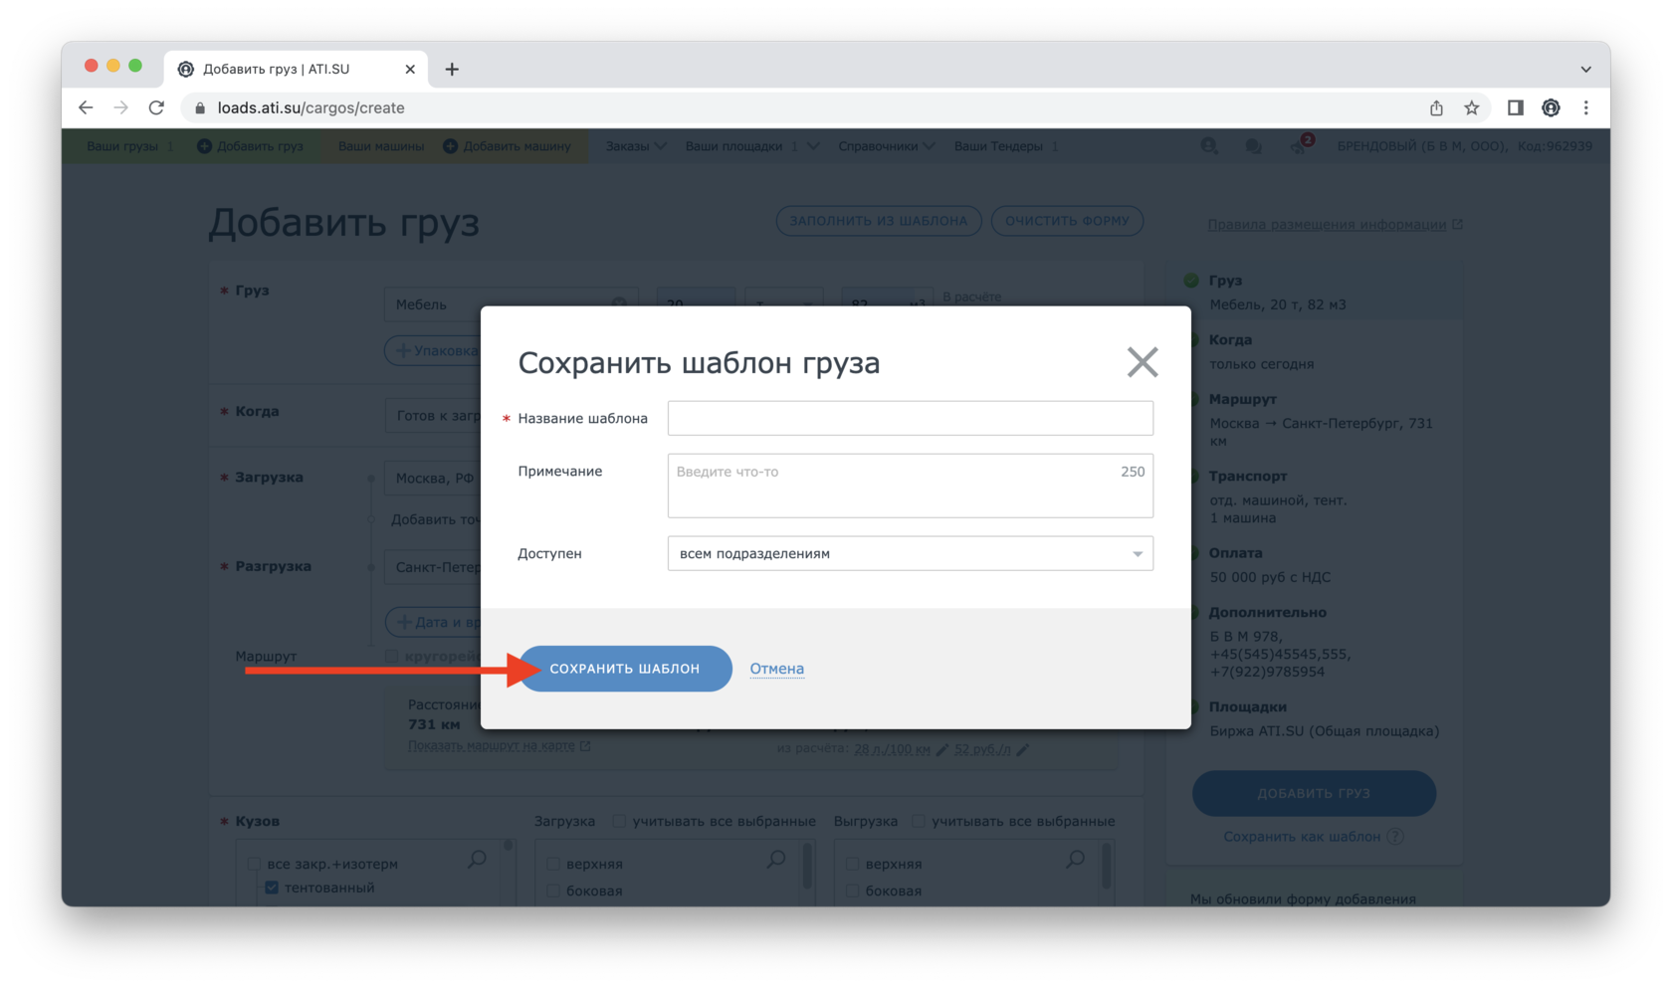Go forward in browser history
Viewport: 1672px width, 988px height.
120,107
